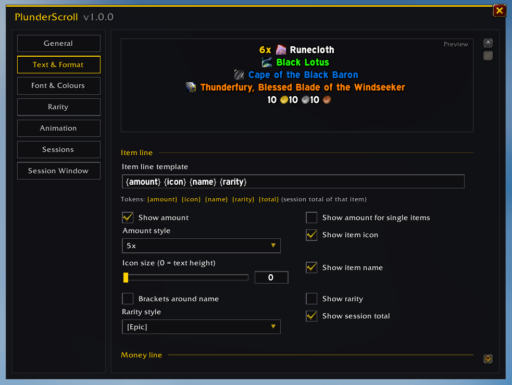The width and height of the screenshot is (512, 385).
Task: Click the gold coin icon in preview
Action: (284, 99)
